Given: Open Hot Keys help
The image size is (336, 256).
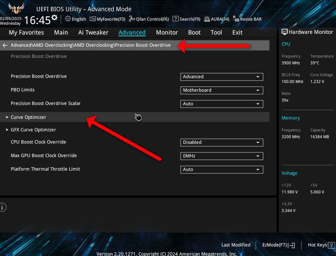Looking at the screenshot, I should [x=321, y=245].
